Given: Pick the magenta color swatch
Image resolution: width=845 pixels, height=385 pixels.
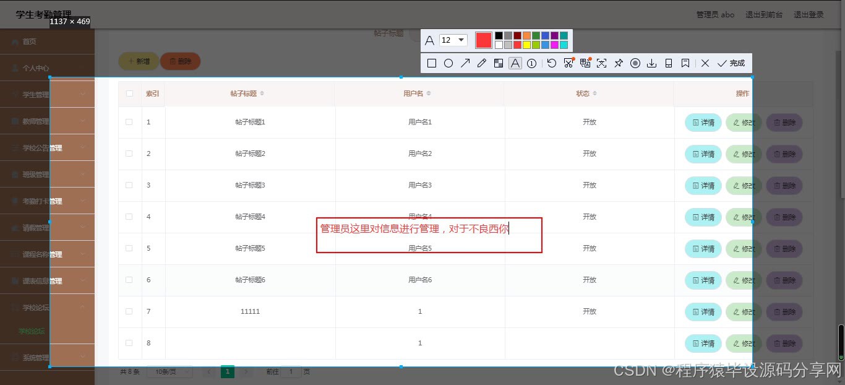Looking at the screenshot, I should (x=554, y=45).
